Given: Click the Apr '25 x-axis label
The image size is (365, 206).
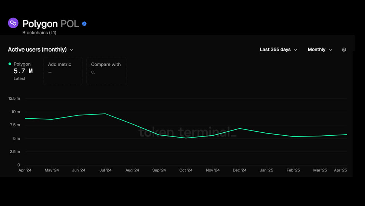Looking at the screenshot, I should 340,170.
